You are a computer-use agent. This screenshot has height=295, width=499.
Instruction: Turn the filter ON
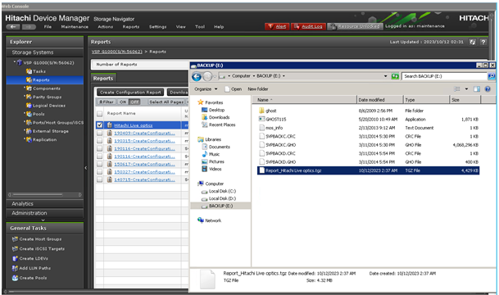pyautogui.click(x=123, y=102)
